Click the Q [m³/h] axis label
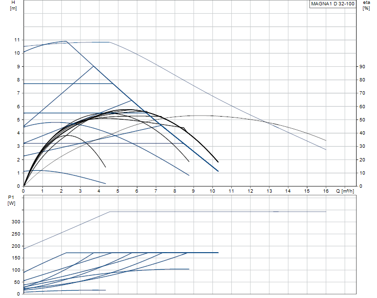Viewport: 377px width, 298px height. [x=345, y=191]
